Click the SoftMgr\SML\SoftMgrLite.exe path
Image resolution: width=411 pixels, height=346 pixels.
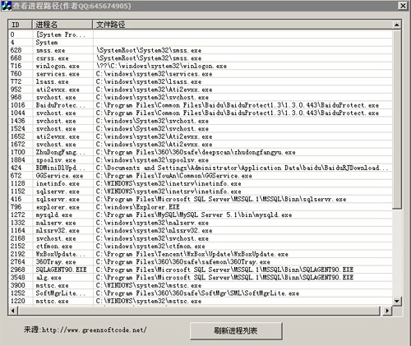coord(197,293)
